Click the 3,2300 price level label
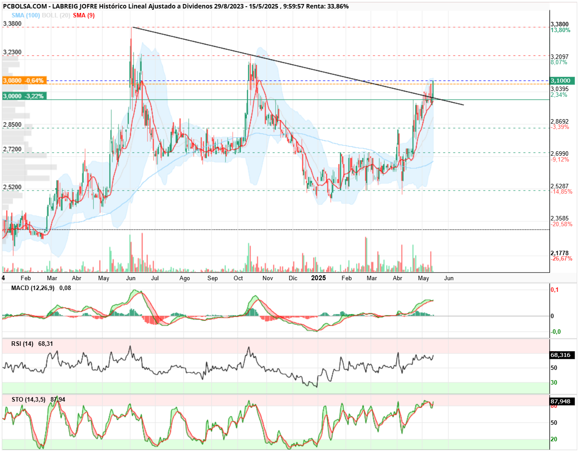Screen dimensions: 579x452 [12, 52]
